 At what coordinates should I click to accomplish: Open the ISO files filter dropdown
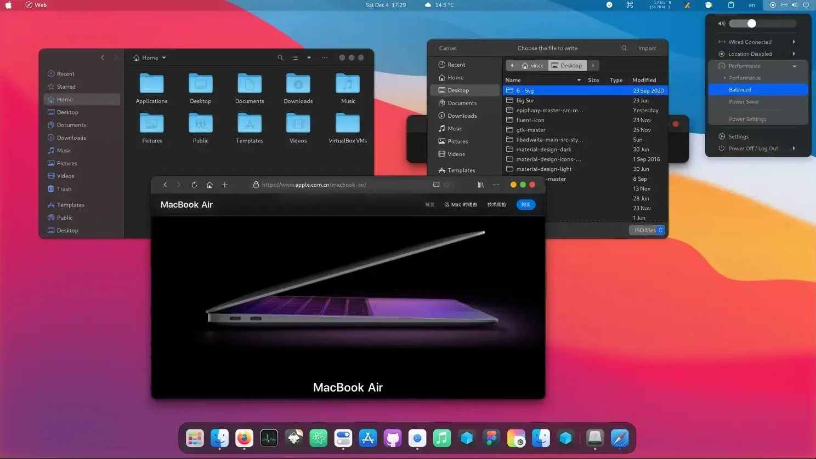648,231
